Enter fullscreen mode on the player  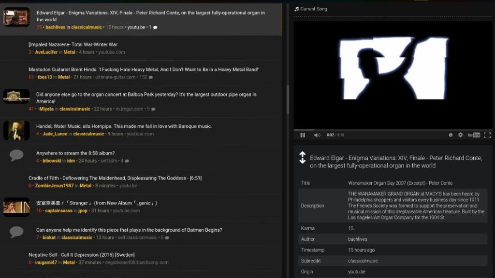pos(488,134)
